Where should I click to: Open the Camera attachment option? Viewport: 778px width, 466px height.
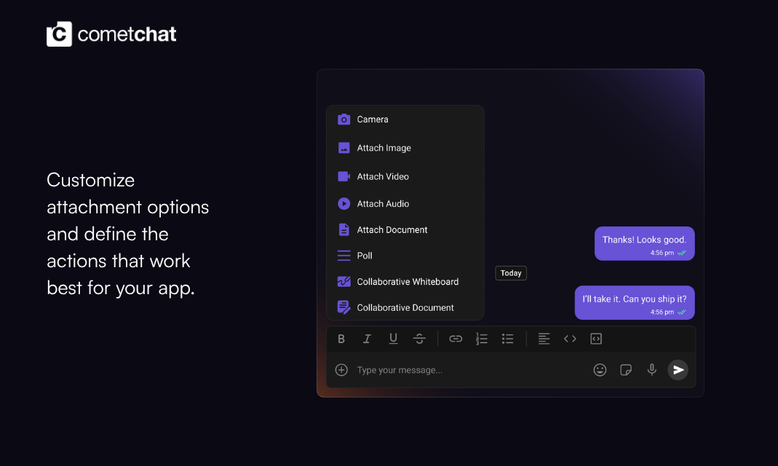(371, 119)
